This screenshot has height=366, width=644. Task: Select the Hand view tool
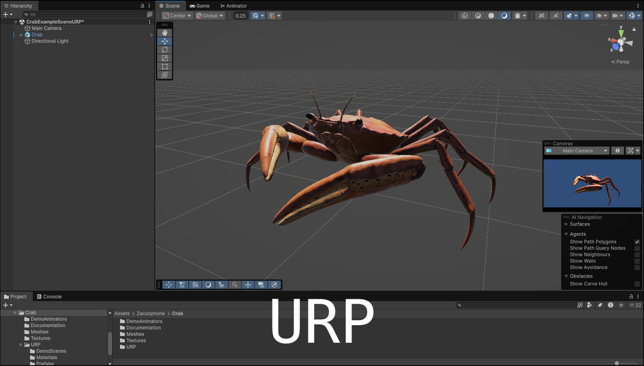(x=165, y=33)
